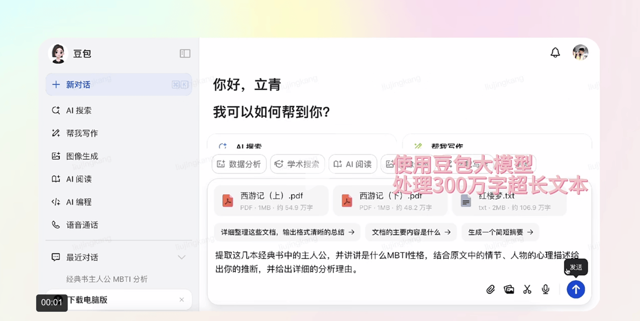Screen dimensions: 640x321
Task: Click the 数据分析 chip
Action: click(x=239, y=164)
